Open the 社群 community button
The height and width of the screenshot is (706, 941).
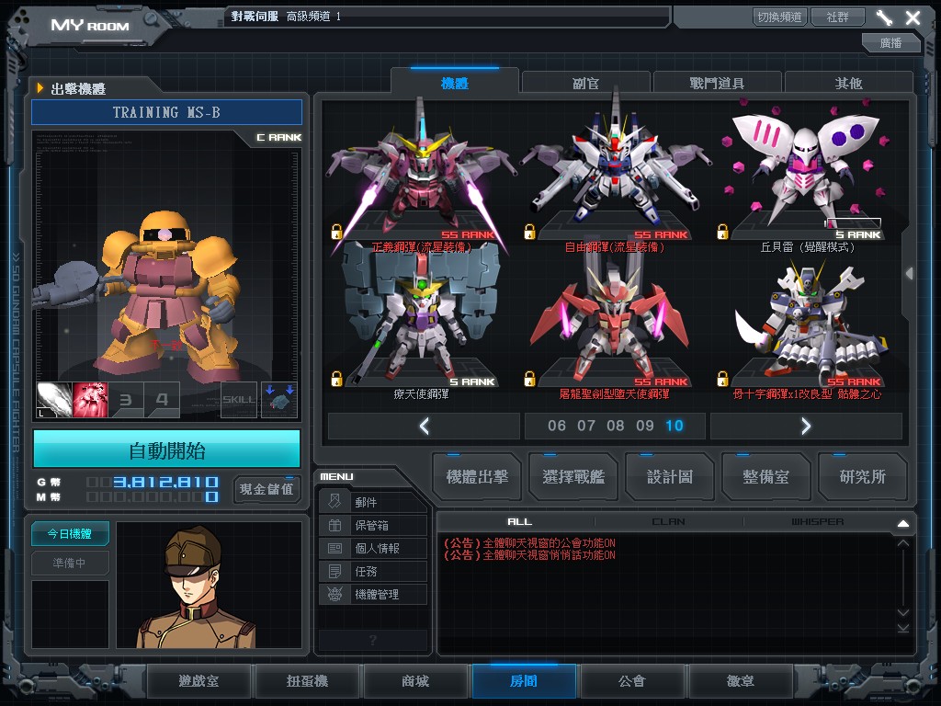tap(838, 17)
